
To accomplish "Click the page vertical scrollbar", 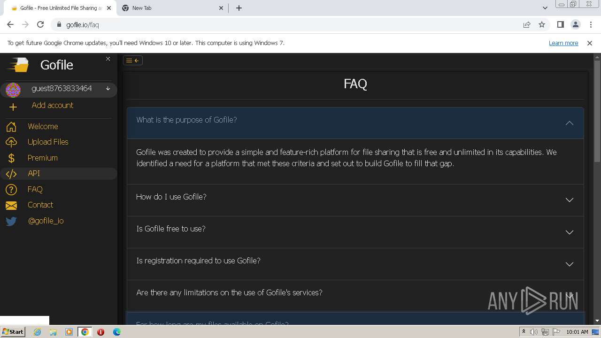I will (x=597, y=111).
